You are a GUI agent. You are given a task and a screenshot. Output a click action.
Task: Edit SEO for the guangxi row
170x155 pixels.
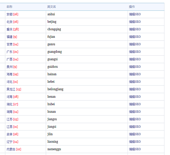coord(135,59)
